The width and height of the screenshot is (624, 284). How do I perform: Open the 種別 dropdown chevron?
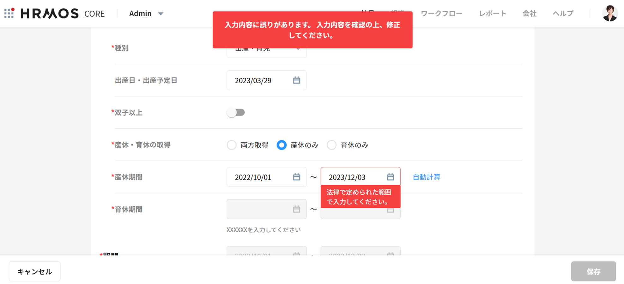(298, 50)
